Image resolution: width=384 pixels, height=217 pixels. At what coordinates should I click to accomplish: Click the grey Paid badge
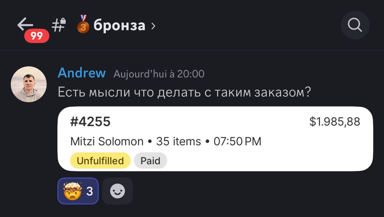(150, 161)
